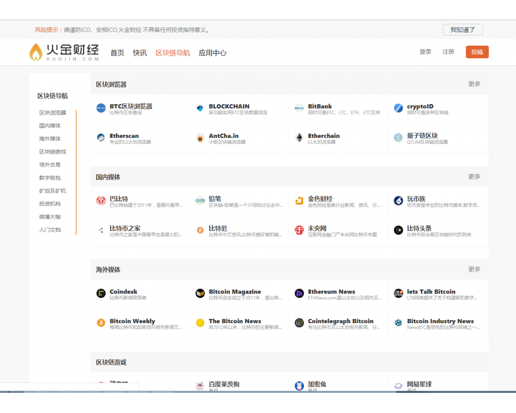This screenshot has height=413, width=516.
Task: Click the 巴比特 red icon
Action: point(101,201)
